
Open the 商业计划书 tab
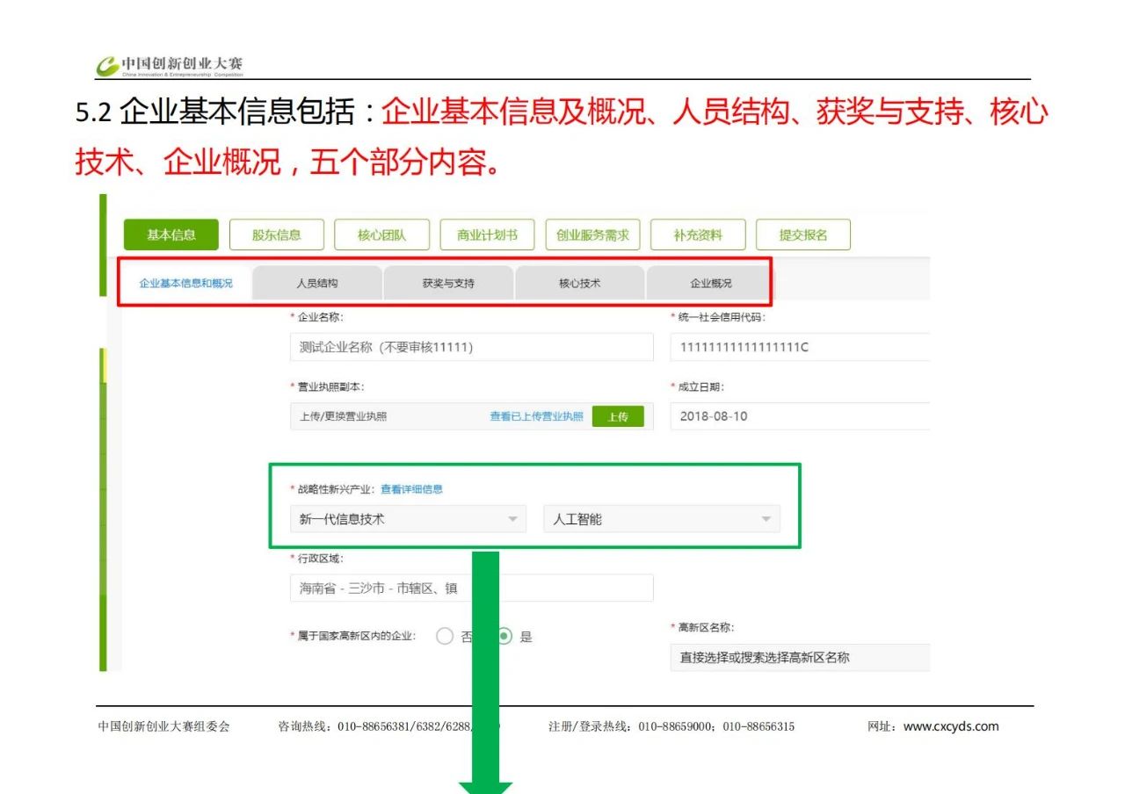[x=487, y=235]
